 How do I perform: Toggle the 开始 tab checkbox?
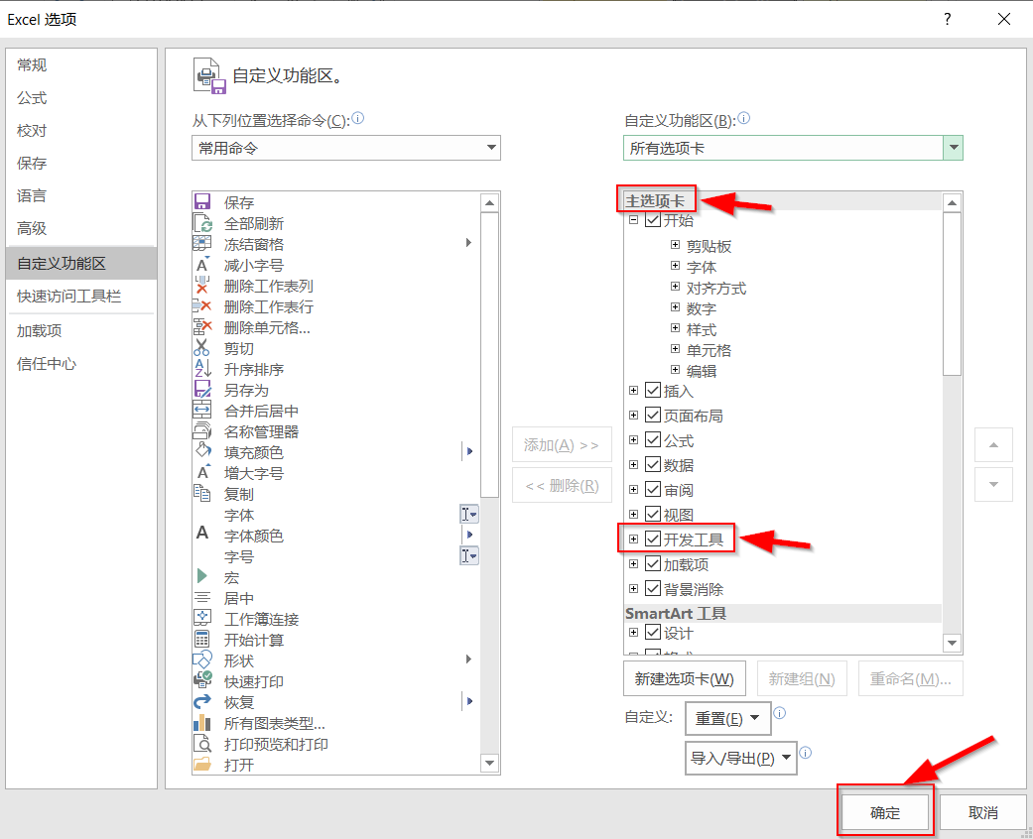click(x=653, y=220)
